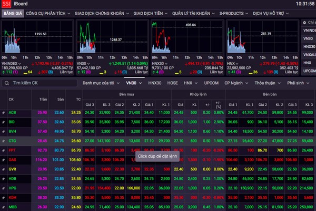This screenshot has width=316, height=211.
Task: Pin the BID stock row
Action: point(4,122)
